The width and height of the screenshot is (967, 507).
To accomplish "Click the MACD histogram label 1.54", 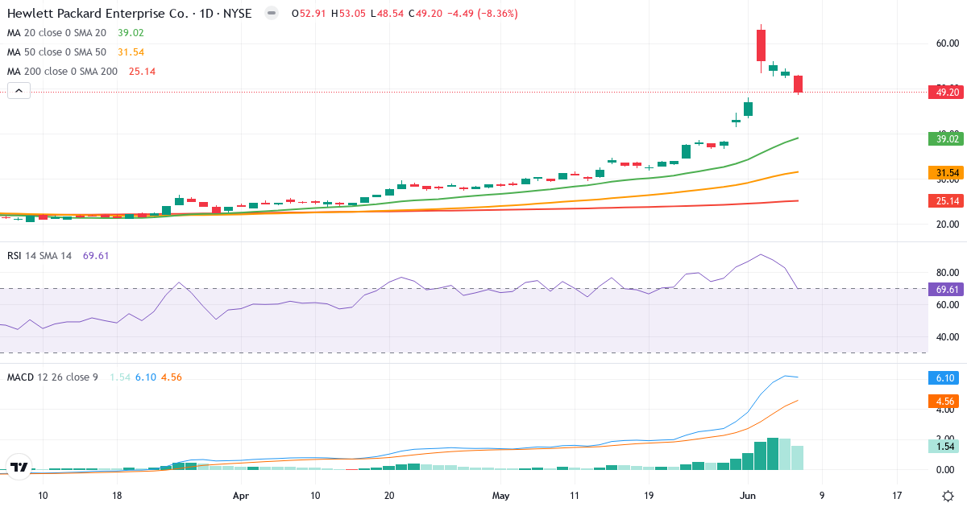I will point(944,446).
